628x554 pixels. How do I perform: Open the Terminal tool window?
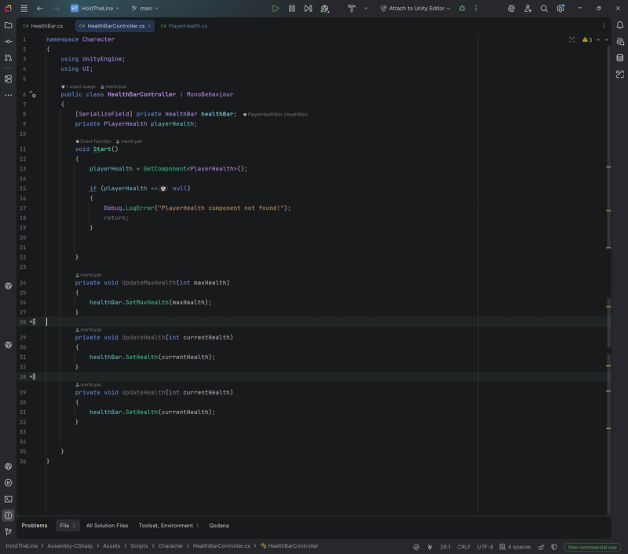8,499
